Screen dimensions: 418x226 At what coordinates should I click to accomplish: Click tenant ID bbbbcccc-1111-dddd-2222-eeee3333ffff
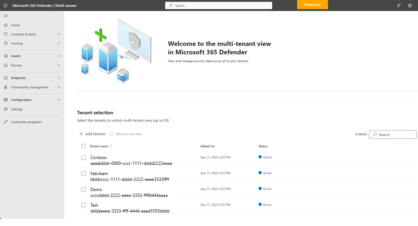click(130, 179)
